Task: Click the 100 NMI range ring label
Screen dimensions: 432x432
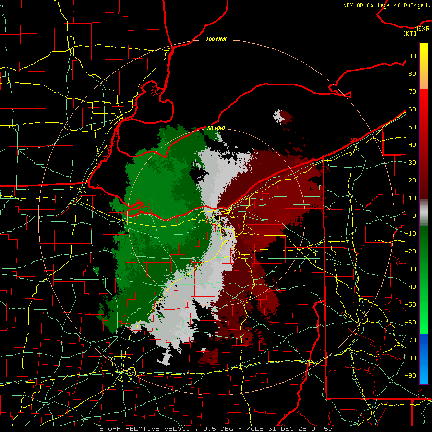Action: [216, 39]
